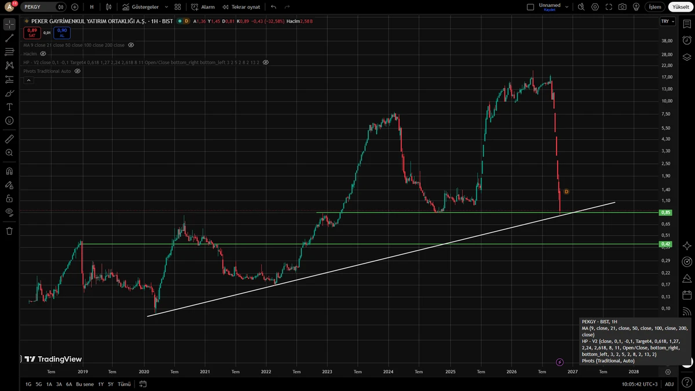Expand the Göstergeler dropdown arrow
This screenshot has width=695, height=391.
[166, 7]
